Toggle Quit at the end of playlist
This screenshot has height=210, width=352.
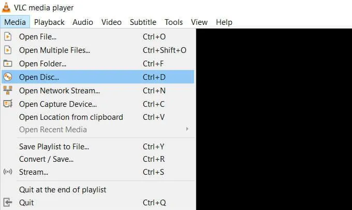point(63,189)
